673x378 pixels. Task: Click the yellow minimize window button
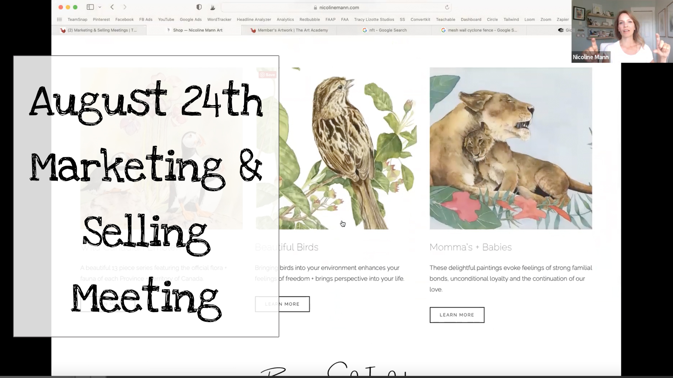(x=68, y=7)
